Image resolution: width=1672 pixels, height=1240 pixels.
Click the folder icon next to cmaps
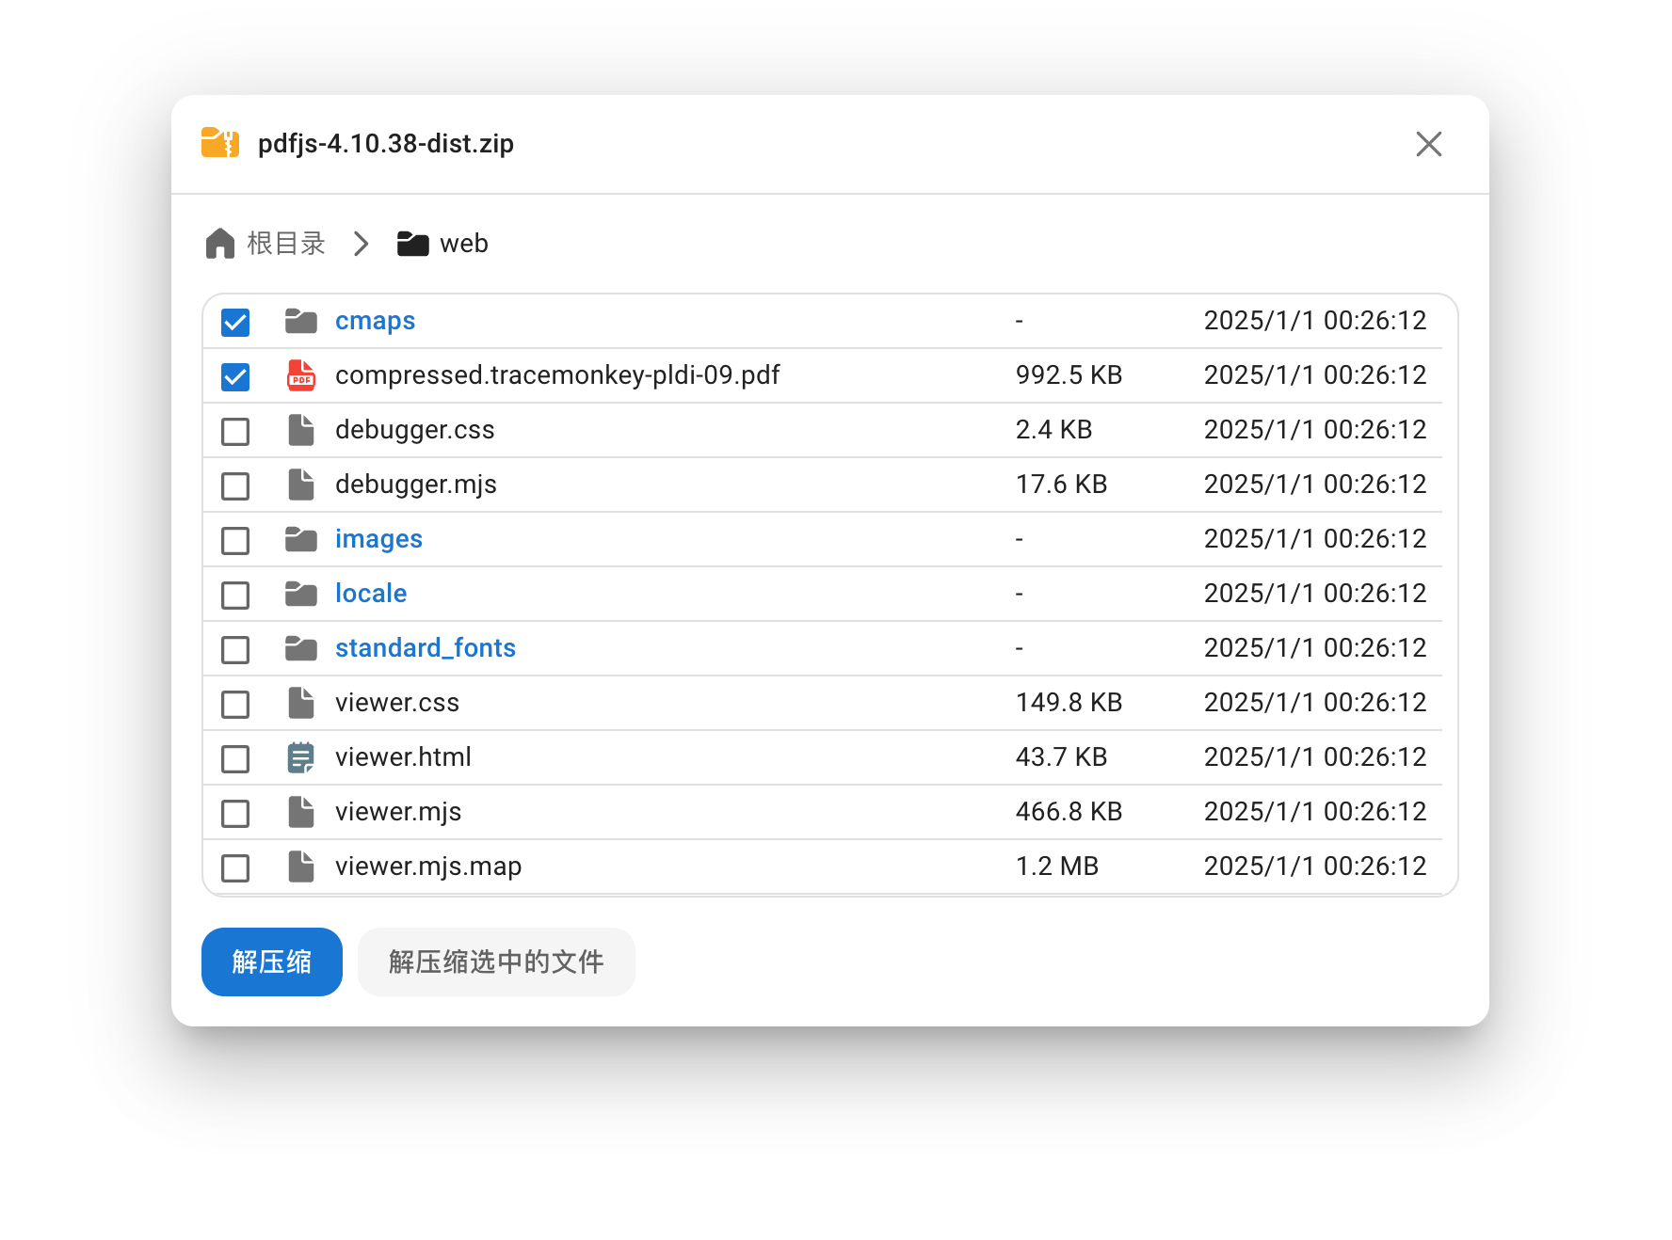coord(300,321)
